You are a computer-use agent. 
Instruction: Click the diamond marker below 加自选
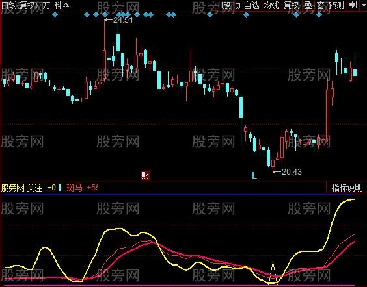tap(246, 15)
